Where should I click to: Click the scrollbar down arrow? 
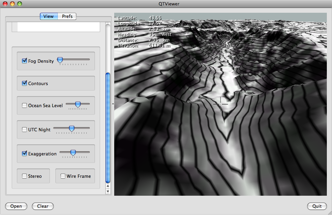pos(108,191)
